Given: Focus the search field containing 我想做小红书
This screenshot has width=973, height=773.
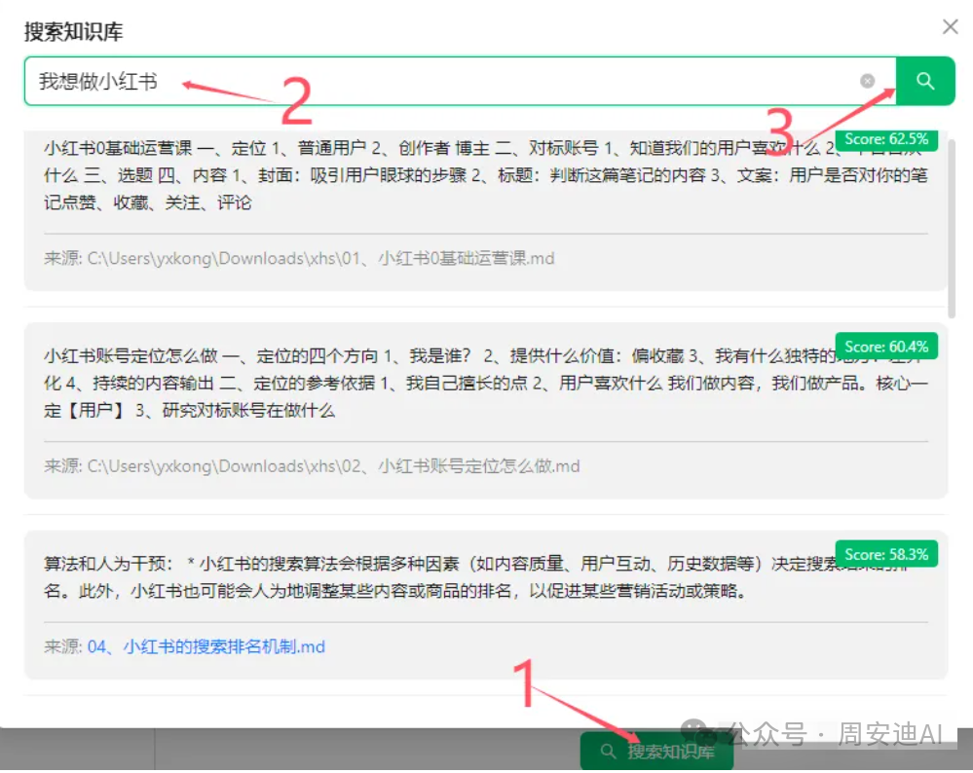Looking at the screenshot, I should pyautogui.click(x=461, y=81).
